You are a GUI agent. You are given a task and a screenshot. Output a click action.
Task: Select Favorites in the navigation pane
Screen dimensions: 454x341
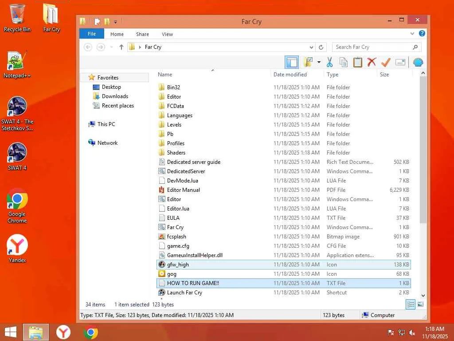tap(108, 77)
